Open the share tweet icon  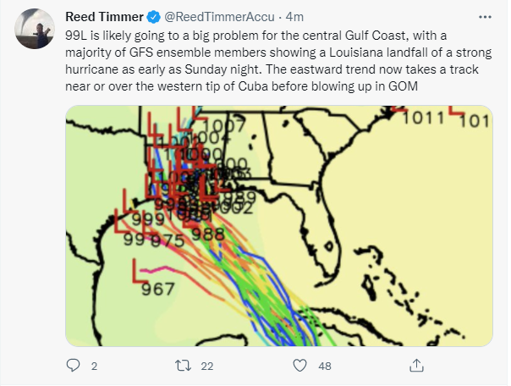416,366
